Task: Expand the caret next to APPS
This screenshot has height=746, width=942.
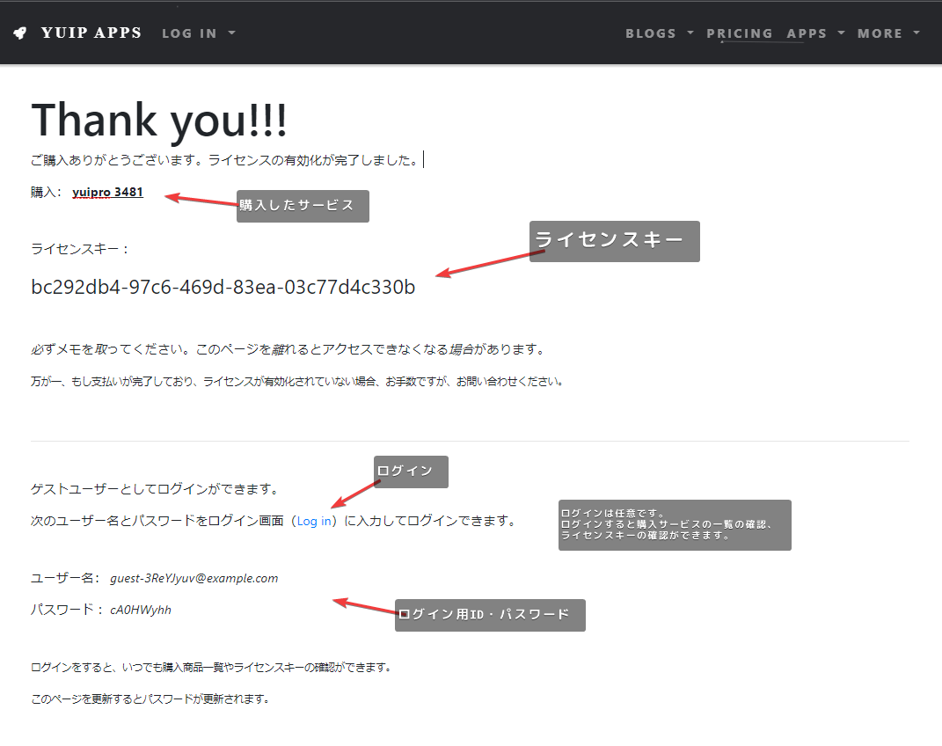Action: 841,33
